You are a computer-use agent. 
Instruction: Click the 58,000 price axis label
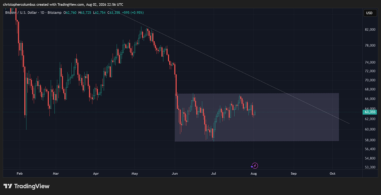point(370,140)
